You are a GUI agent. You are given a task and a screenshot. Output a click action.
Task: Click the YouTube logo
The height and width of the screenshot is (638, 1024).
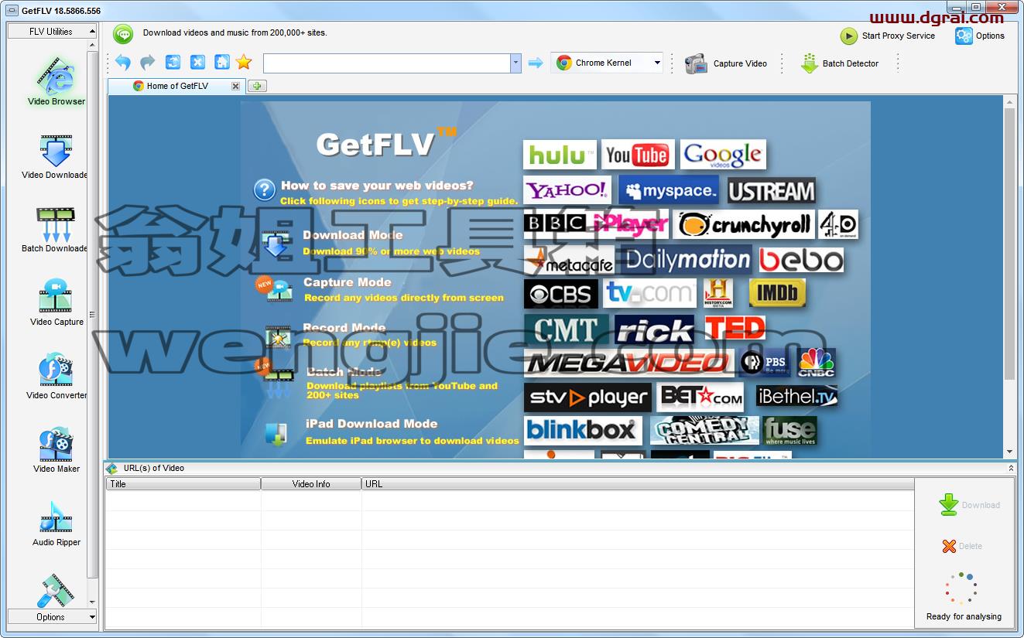[x=638, y=155]
